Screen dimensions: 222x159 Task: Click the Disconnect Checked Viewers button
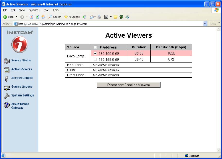[x=128, y=85]
